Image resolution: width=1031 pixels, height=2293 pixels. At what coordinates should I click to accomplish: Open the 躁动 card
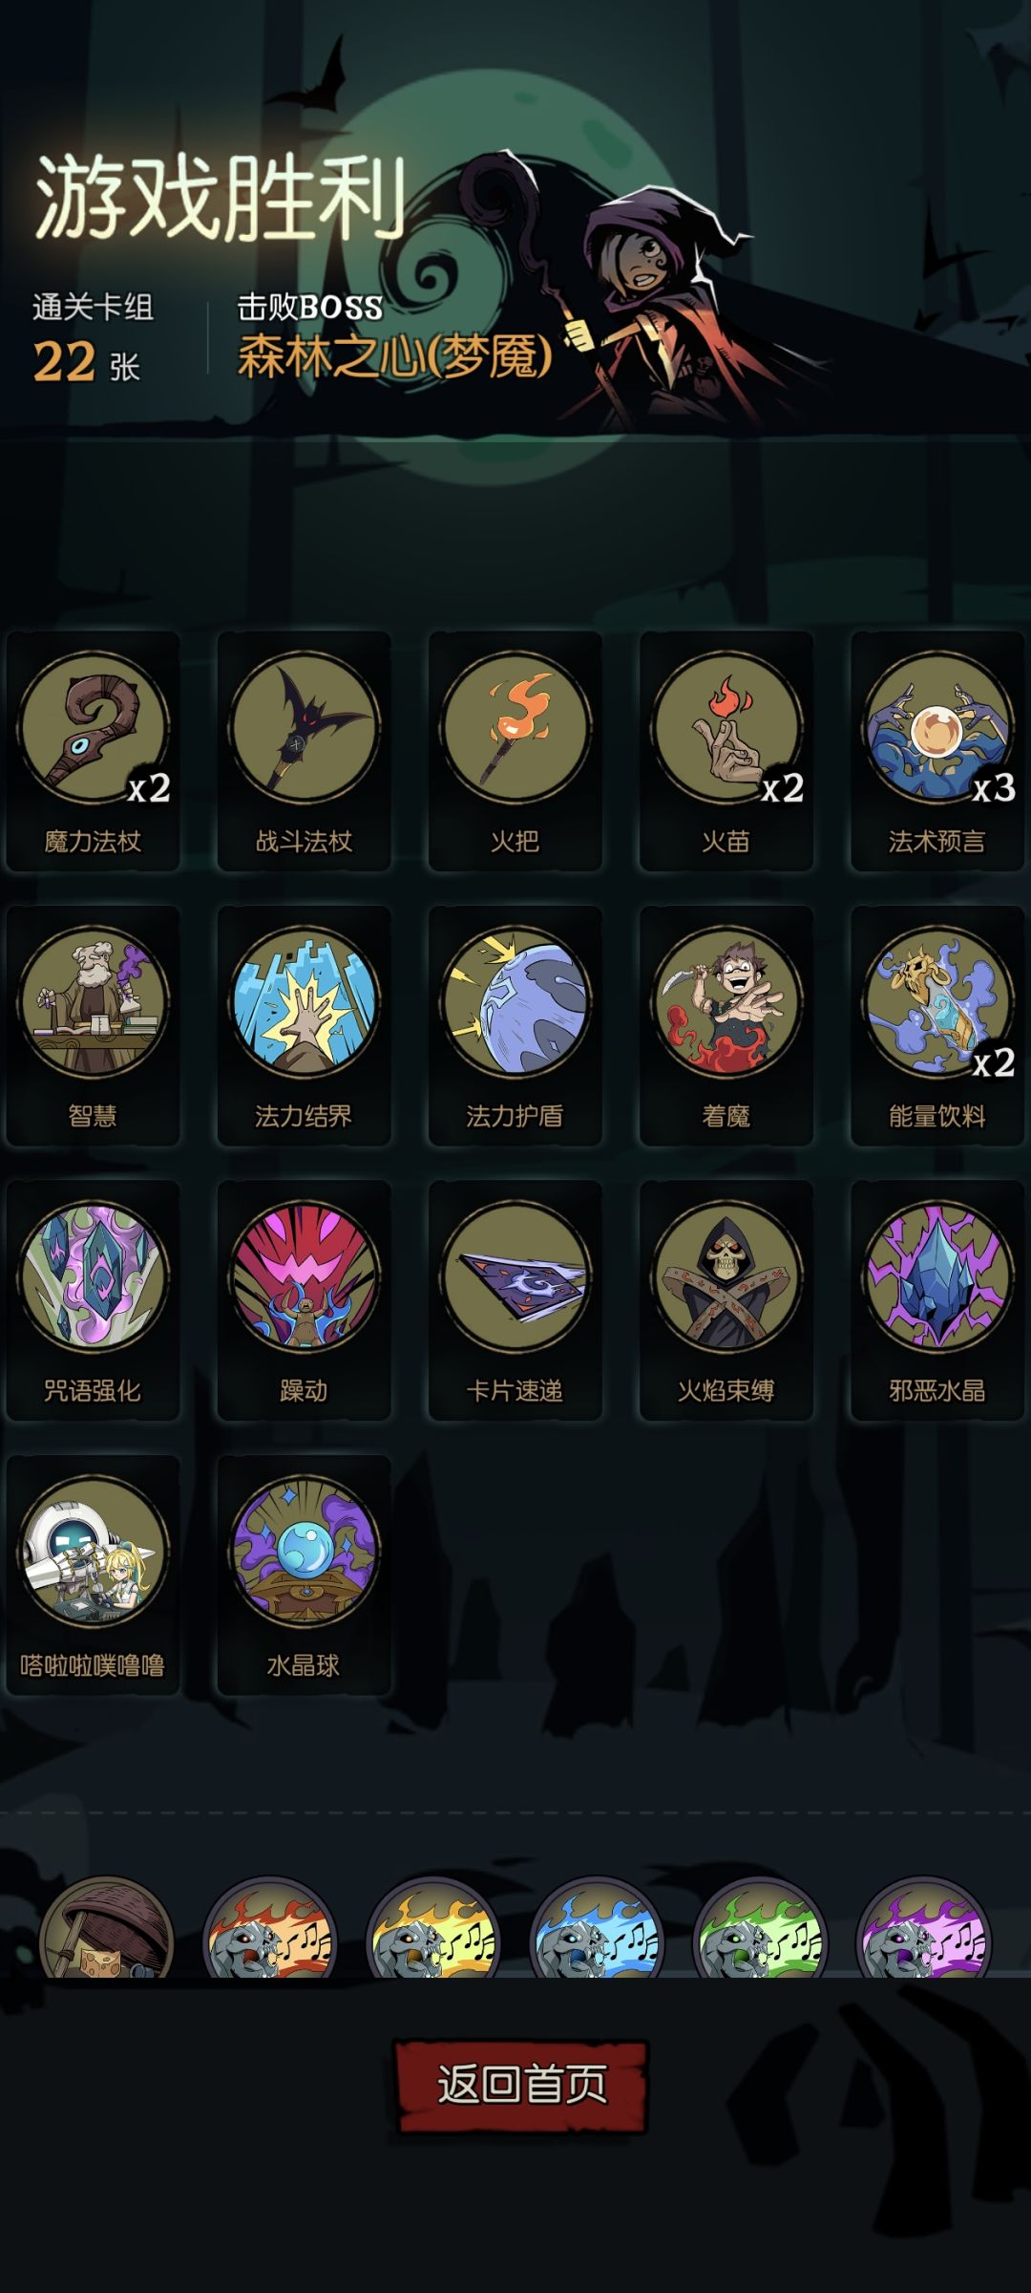click(304, 1300)
